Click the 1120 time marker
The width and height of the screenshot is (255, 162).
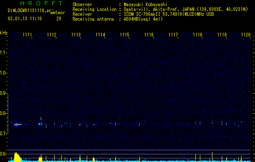(x=246, y=35)
